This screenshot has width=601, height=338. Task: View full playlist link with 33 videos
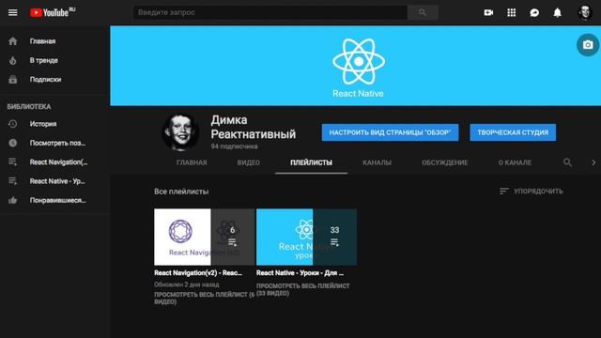pyautogui.click(x=302, y=289)
